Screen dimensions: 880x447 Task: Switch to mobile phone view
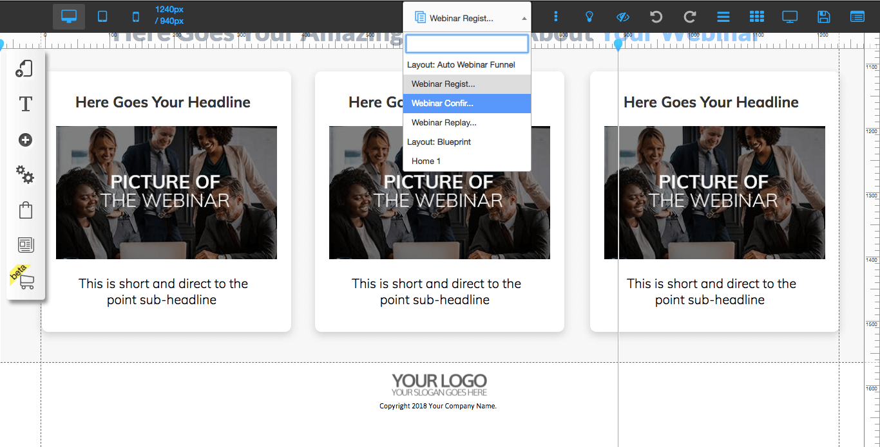(135, 17)
